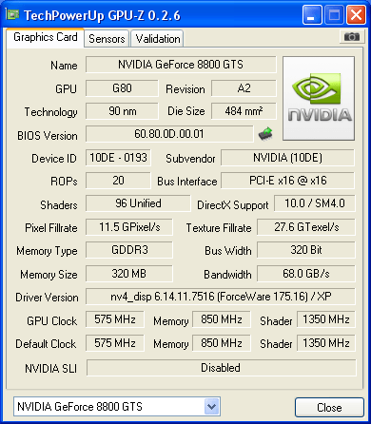Image resolution: width=371 pixels, height=424 pixels.
Task: Click the Memory Type label
Action: (47, 251)
